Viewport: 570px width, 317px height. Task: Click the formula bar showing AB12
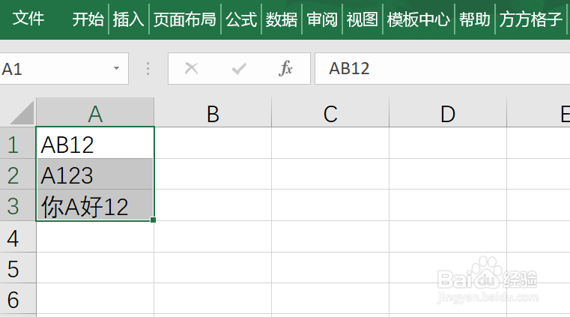(x=442, y=68)
